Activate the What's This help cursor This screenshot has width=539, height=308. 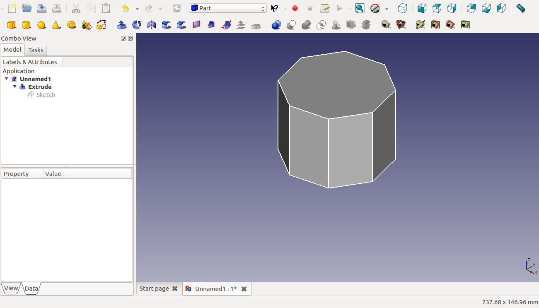(274, 8)
